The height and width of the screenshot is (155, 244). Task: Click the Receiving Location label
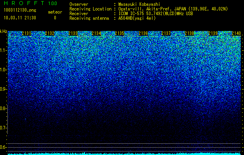(x=90, y=9)
